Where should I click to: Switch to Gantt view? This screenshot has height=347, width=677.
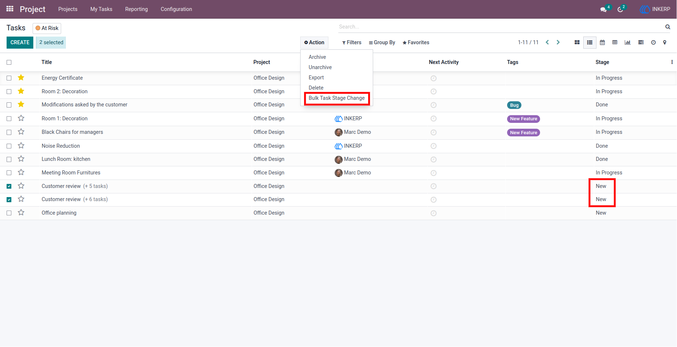[x=641, y=42]
